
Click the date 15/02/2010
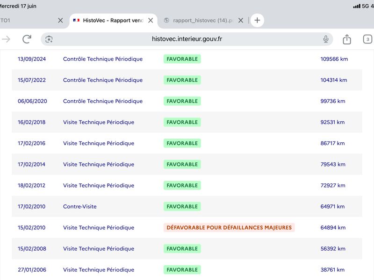pos(31,228)
